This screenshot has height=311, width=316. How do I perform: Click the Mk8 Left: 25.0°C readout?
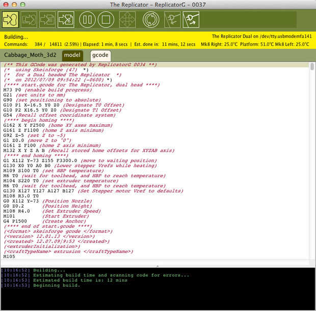(292, 44)
